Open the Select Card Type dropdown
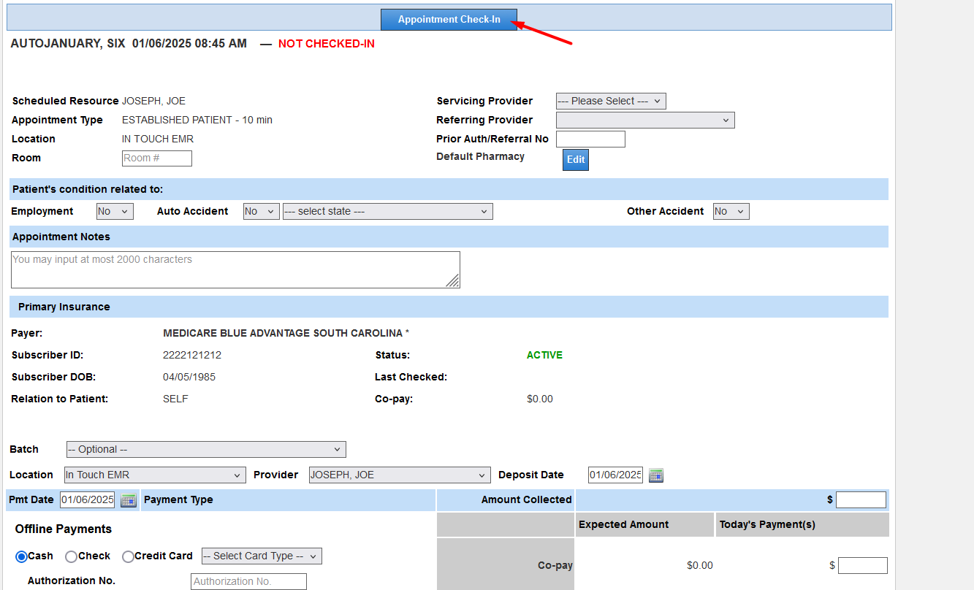Image resolution: width=974 pixels, height=590 pixels. [262, 556]
